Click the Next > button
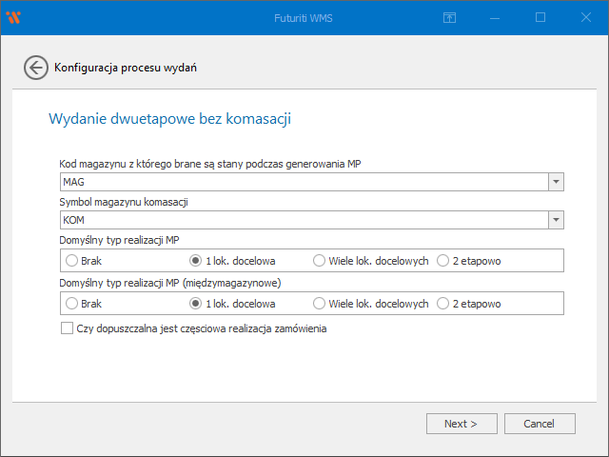Viewport: 609px width, 457px height. tap(461, 424)
